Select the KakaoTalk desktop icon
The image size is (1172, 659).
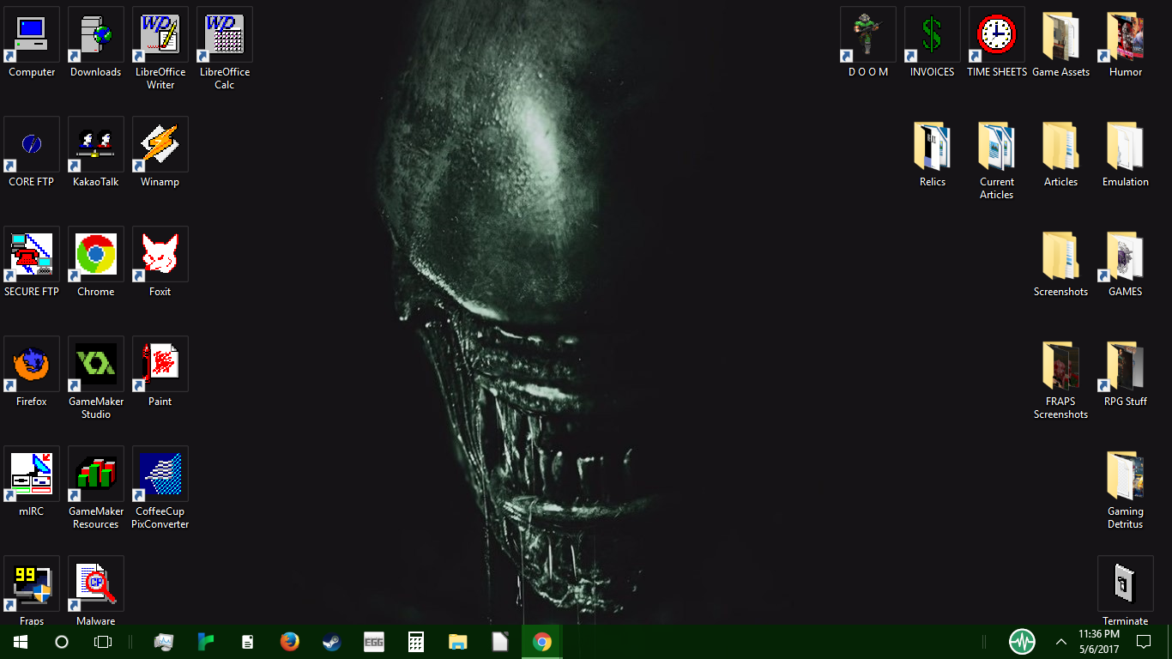coord(96,145)
